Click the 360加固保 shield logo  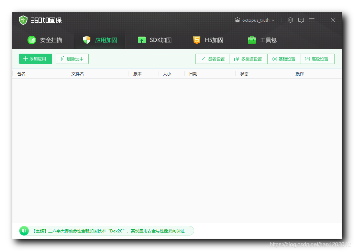tap(23, 20)
